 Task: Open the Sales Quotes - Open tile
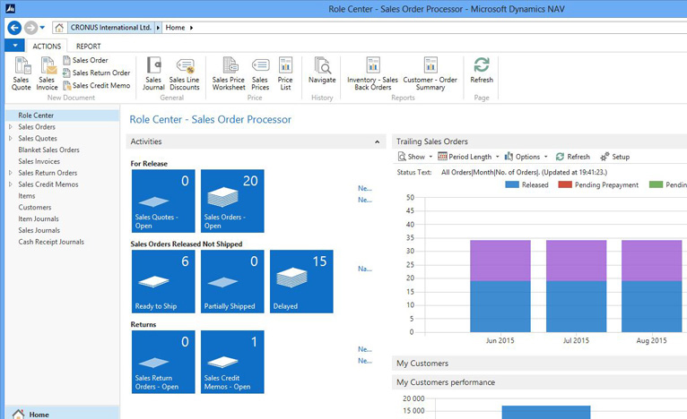pyautogui.click(x=163, y=201)
